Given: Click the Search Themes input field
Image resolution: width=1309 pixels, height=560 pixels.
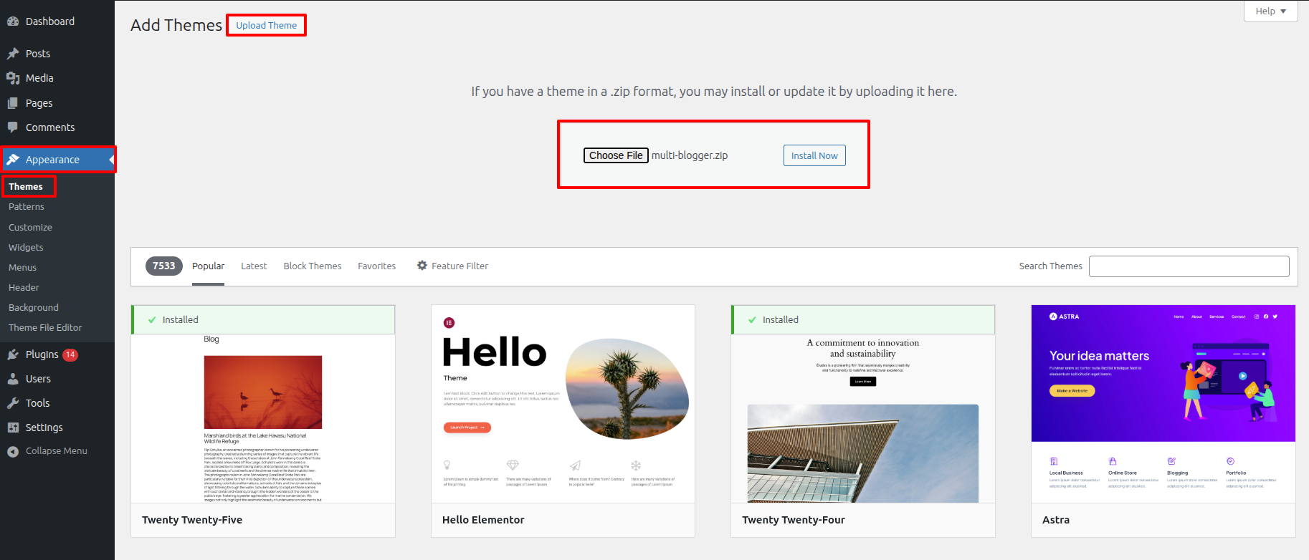Looking at the screenshot, I should point(1189,266).
